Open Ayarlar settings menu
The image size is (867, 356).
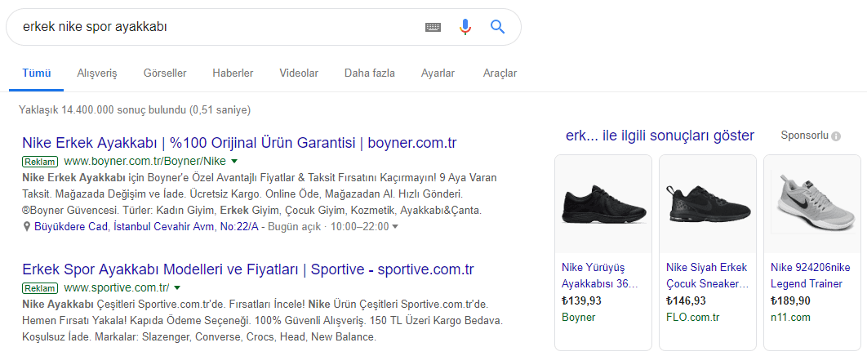(x=438, y=73)
